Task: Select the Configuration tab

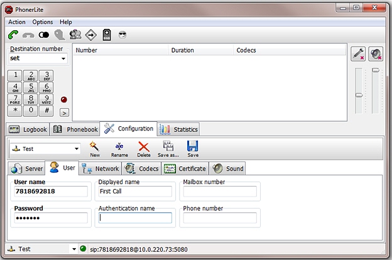Action: pyautogui.click(x=129, y=129)
